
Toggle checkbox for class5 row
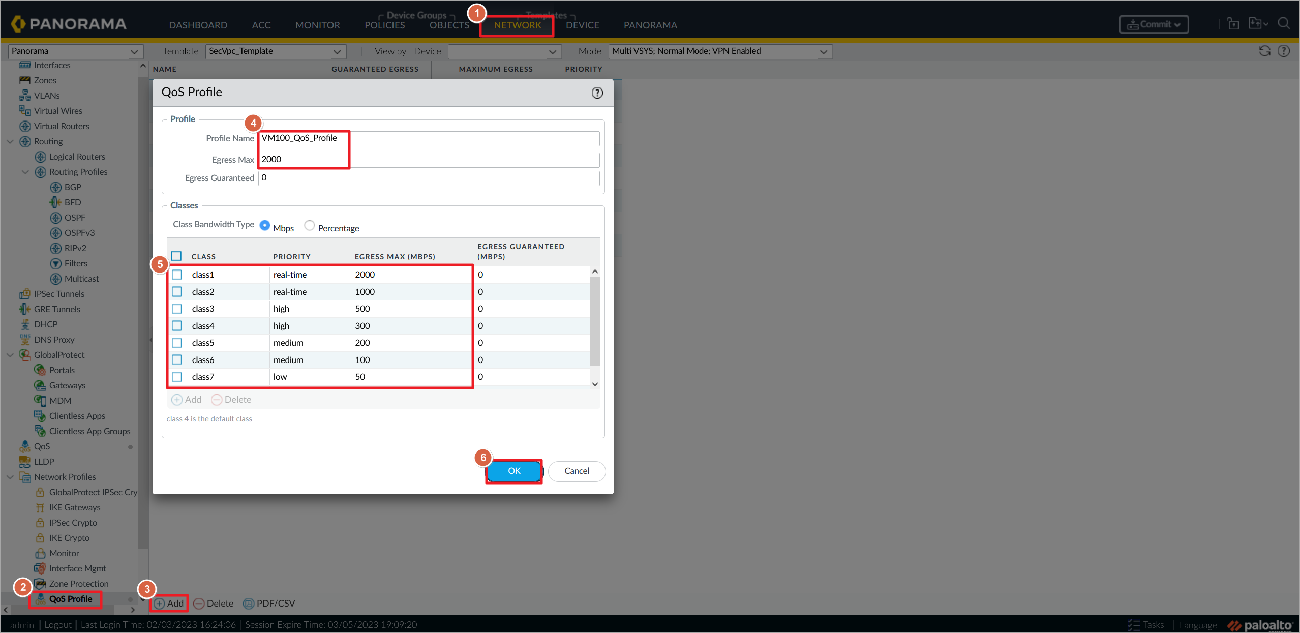click(177, 343)
